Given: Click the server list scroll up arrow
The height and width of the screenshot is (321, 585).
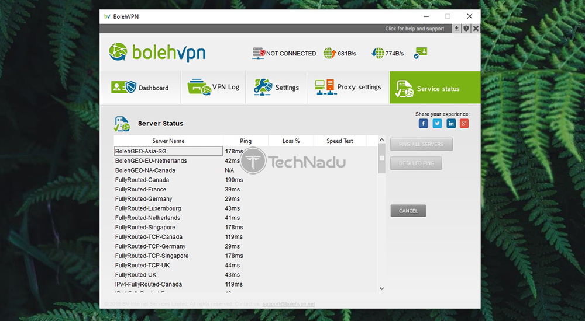Looking at the screenshot, I should pos(381,140).
